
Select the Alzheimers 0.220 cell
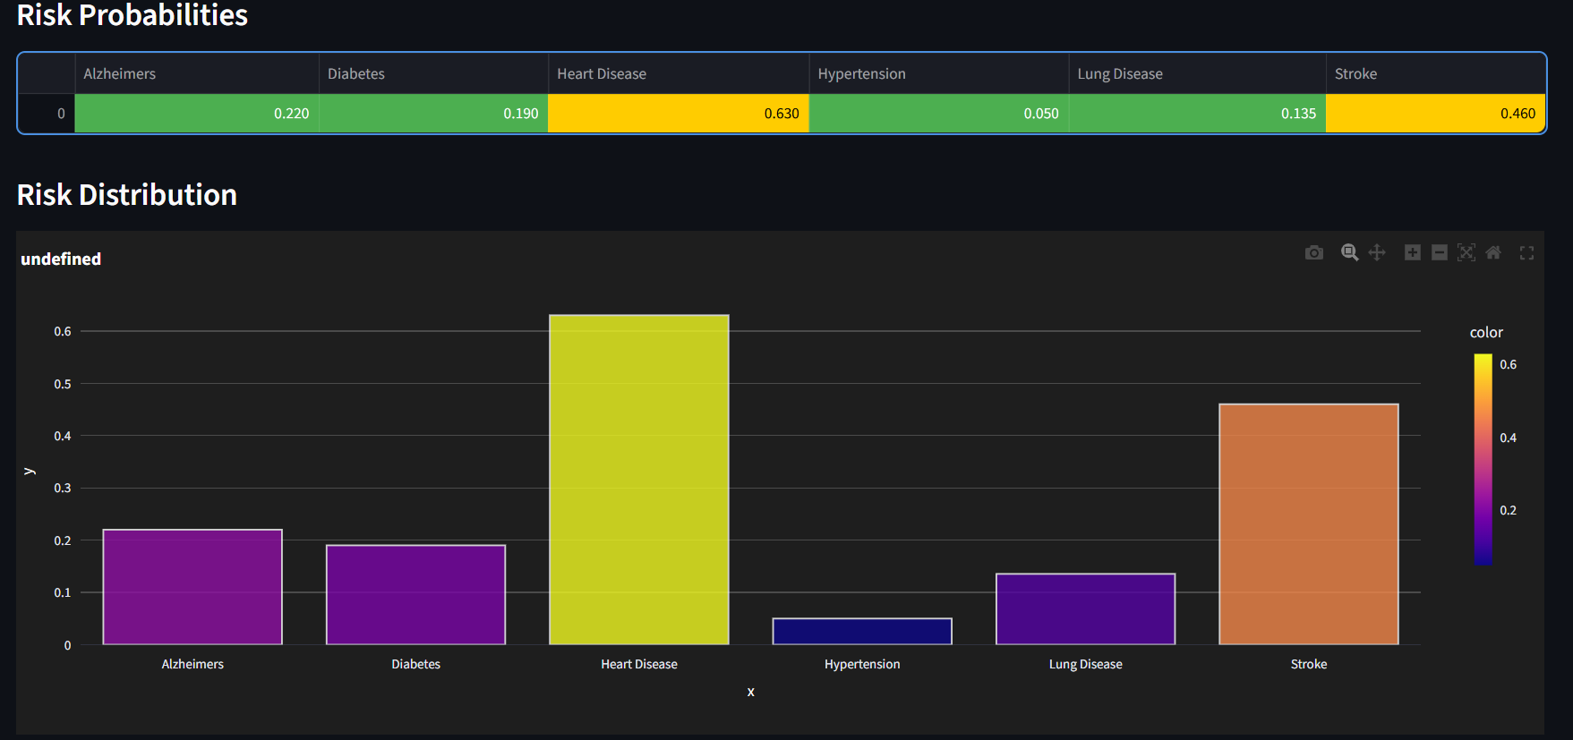pyautogui.click(x=197, y=114)
